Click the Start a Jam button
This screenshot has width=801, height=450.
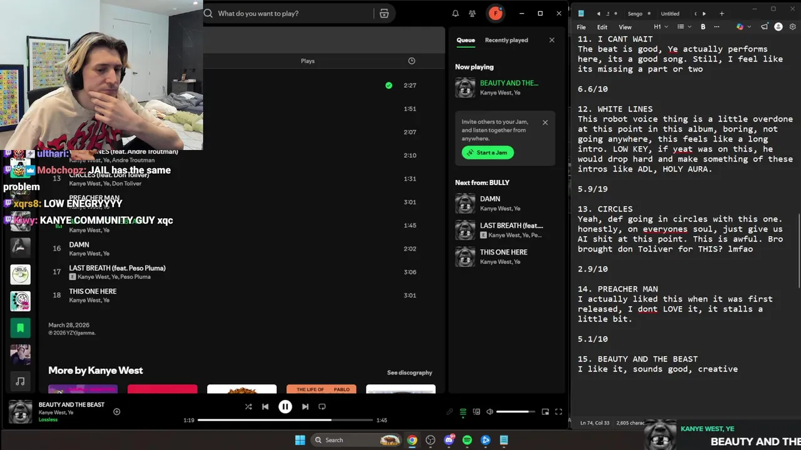pos(487,152)
